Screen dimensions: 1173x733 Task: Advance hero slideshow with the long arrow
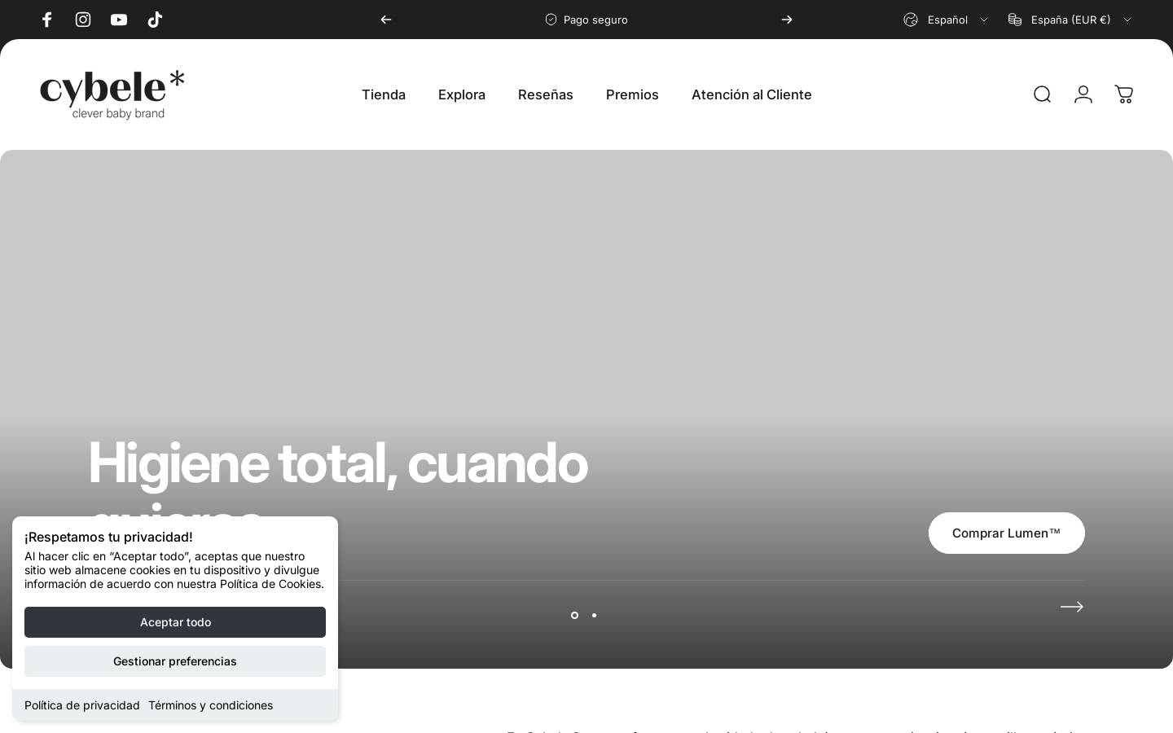[x=1072, y=607]
